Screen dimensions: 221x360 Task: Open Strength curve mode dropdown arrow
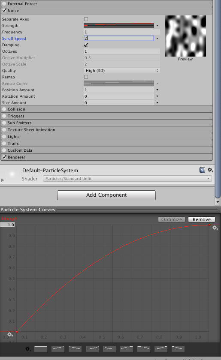[157, 25]
